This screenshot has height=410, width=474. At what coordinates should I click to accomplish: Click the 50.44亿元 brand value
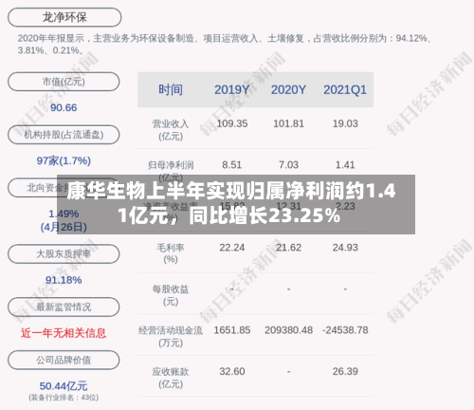(x=64, y=386)
